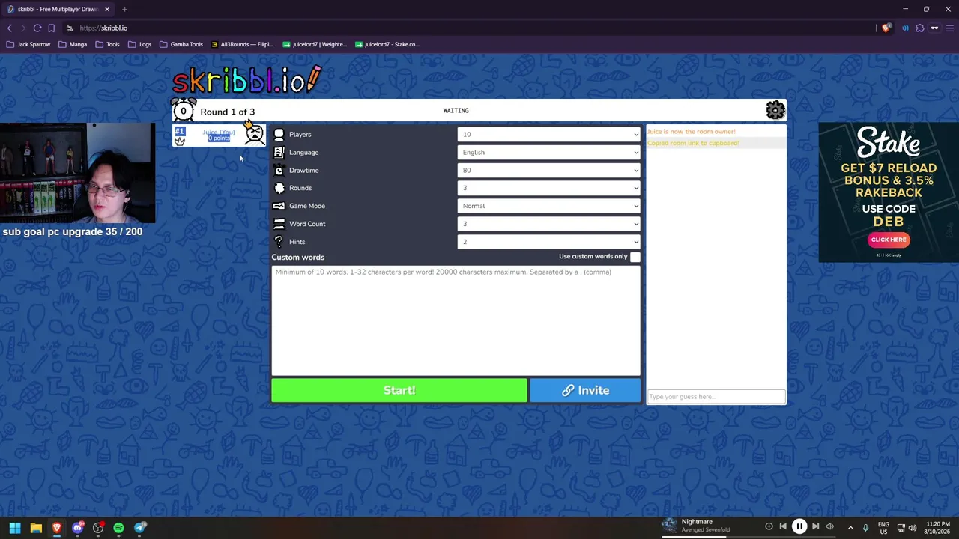Open the Language dropdown
The width and height of the screenshot is (959, 539).
pyautogui.click(x=549, y=153)
